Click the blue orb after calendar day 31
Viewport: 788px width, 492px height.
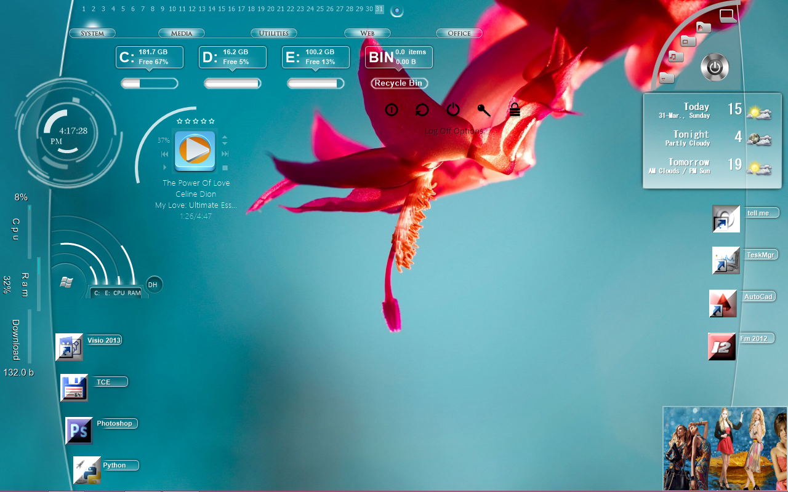click(x=397, y=10)
